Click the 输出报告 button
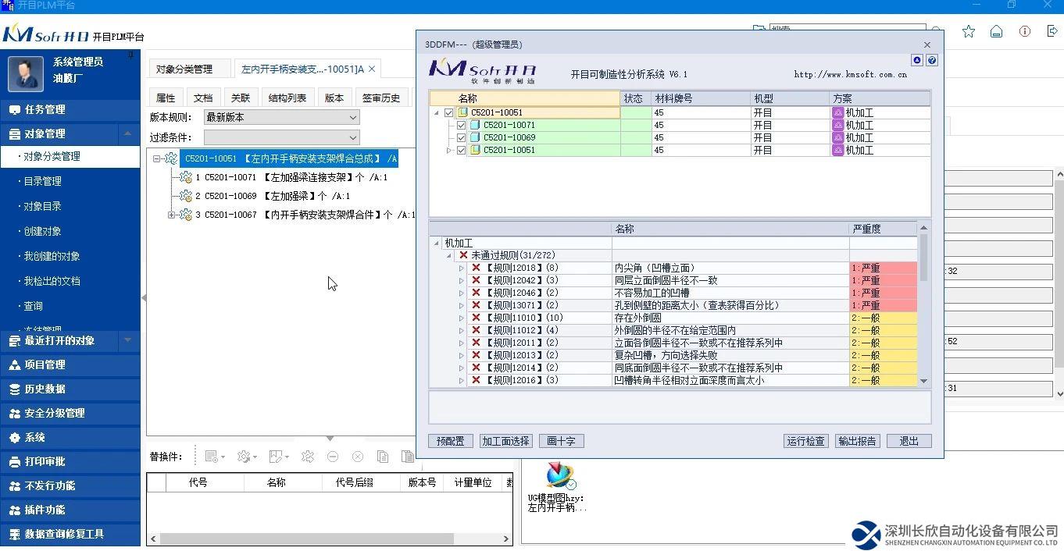The image size is (1064, 551). point(857,441)
